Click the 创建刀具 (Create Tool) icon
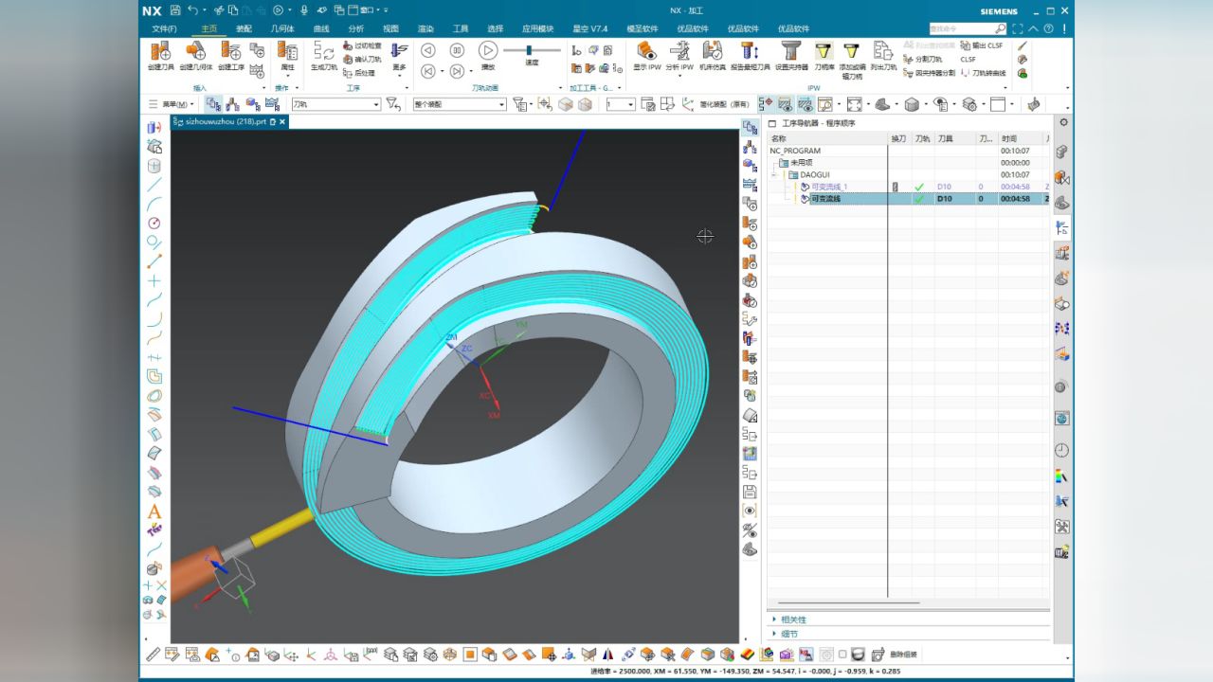Screen dimensions: 1213x682 click(160, 55)
